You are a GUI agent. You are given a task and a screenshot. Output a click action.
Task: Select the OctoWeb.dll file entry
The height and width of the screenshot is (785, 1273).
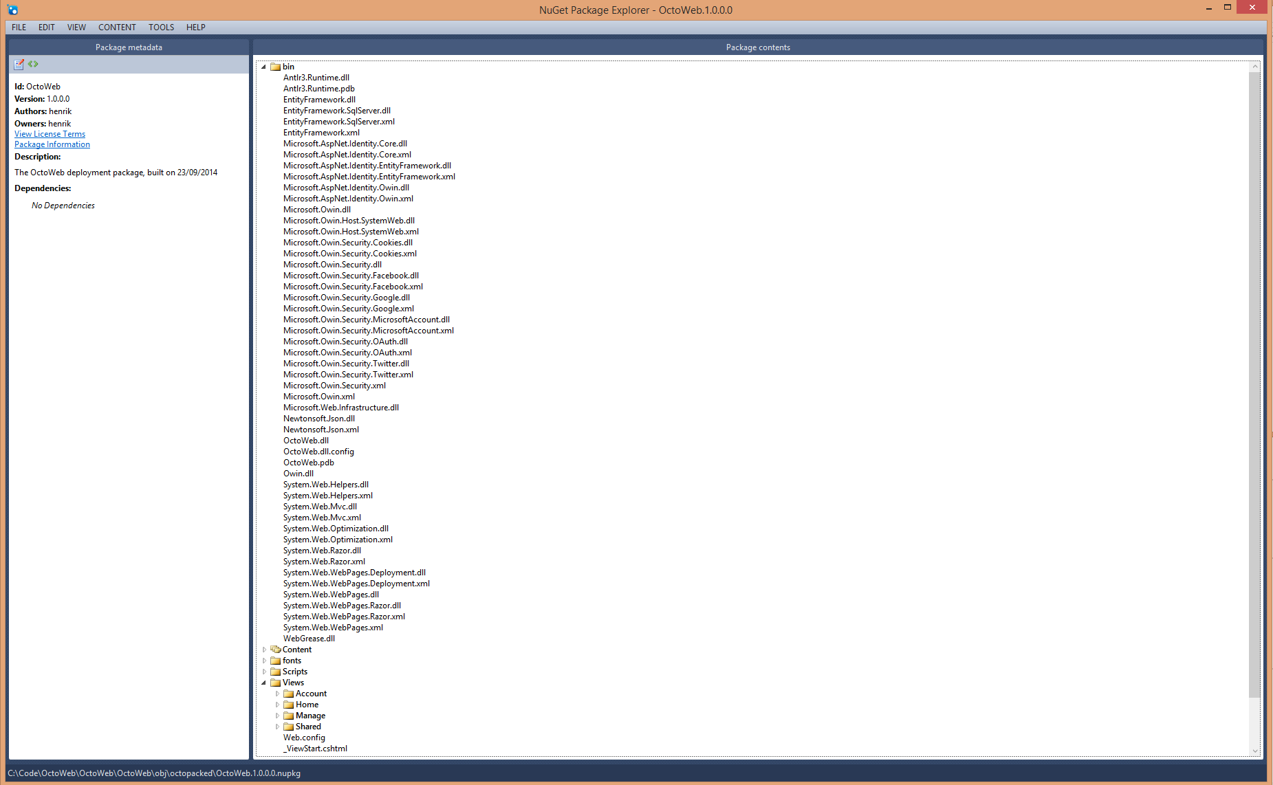(x=305, y=440)
